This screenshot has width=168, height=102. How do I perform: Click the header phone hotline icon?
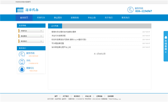pos(130,10)
